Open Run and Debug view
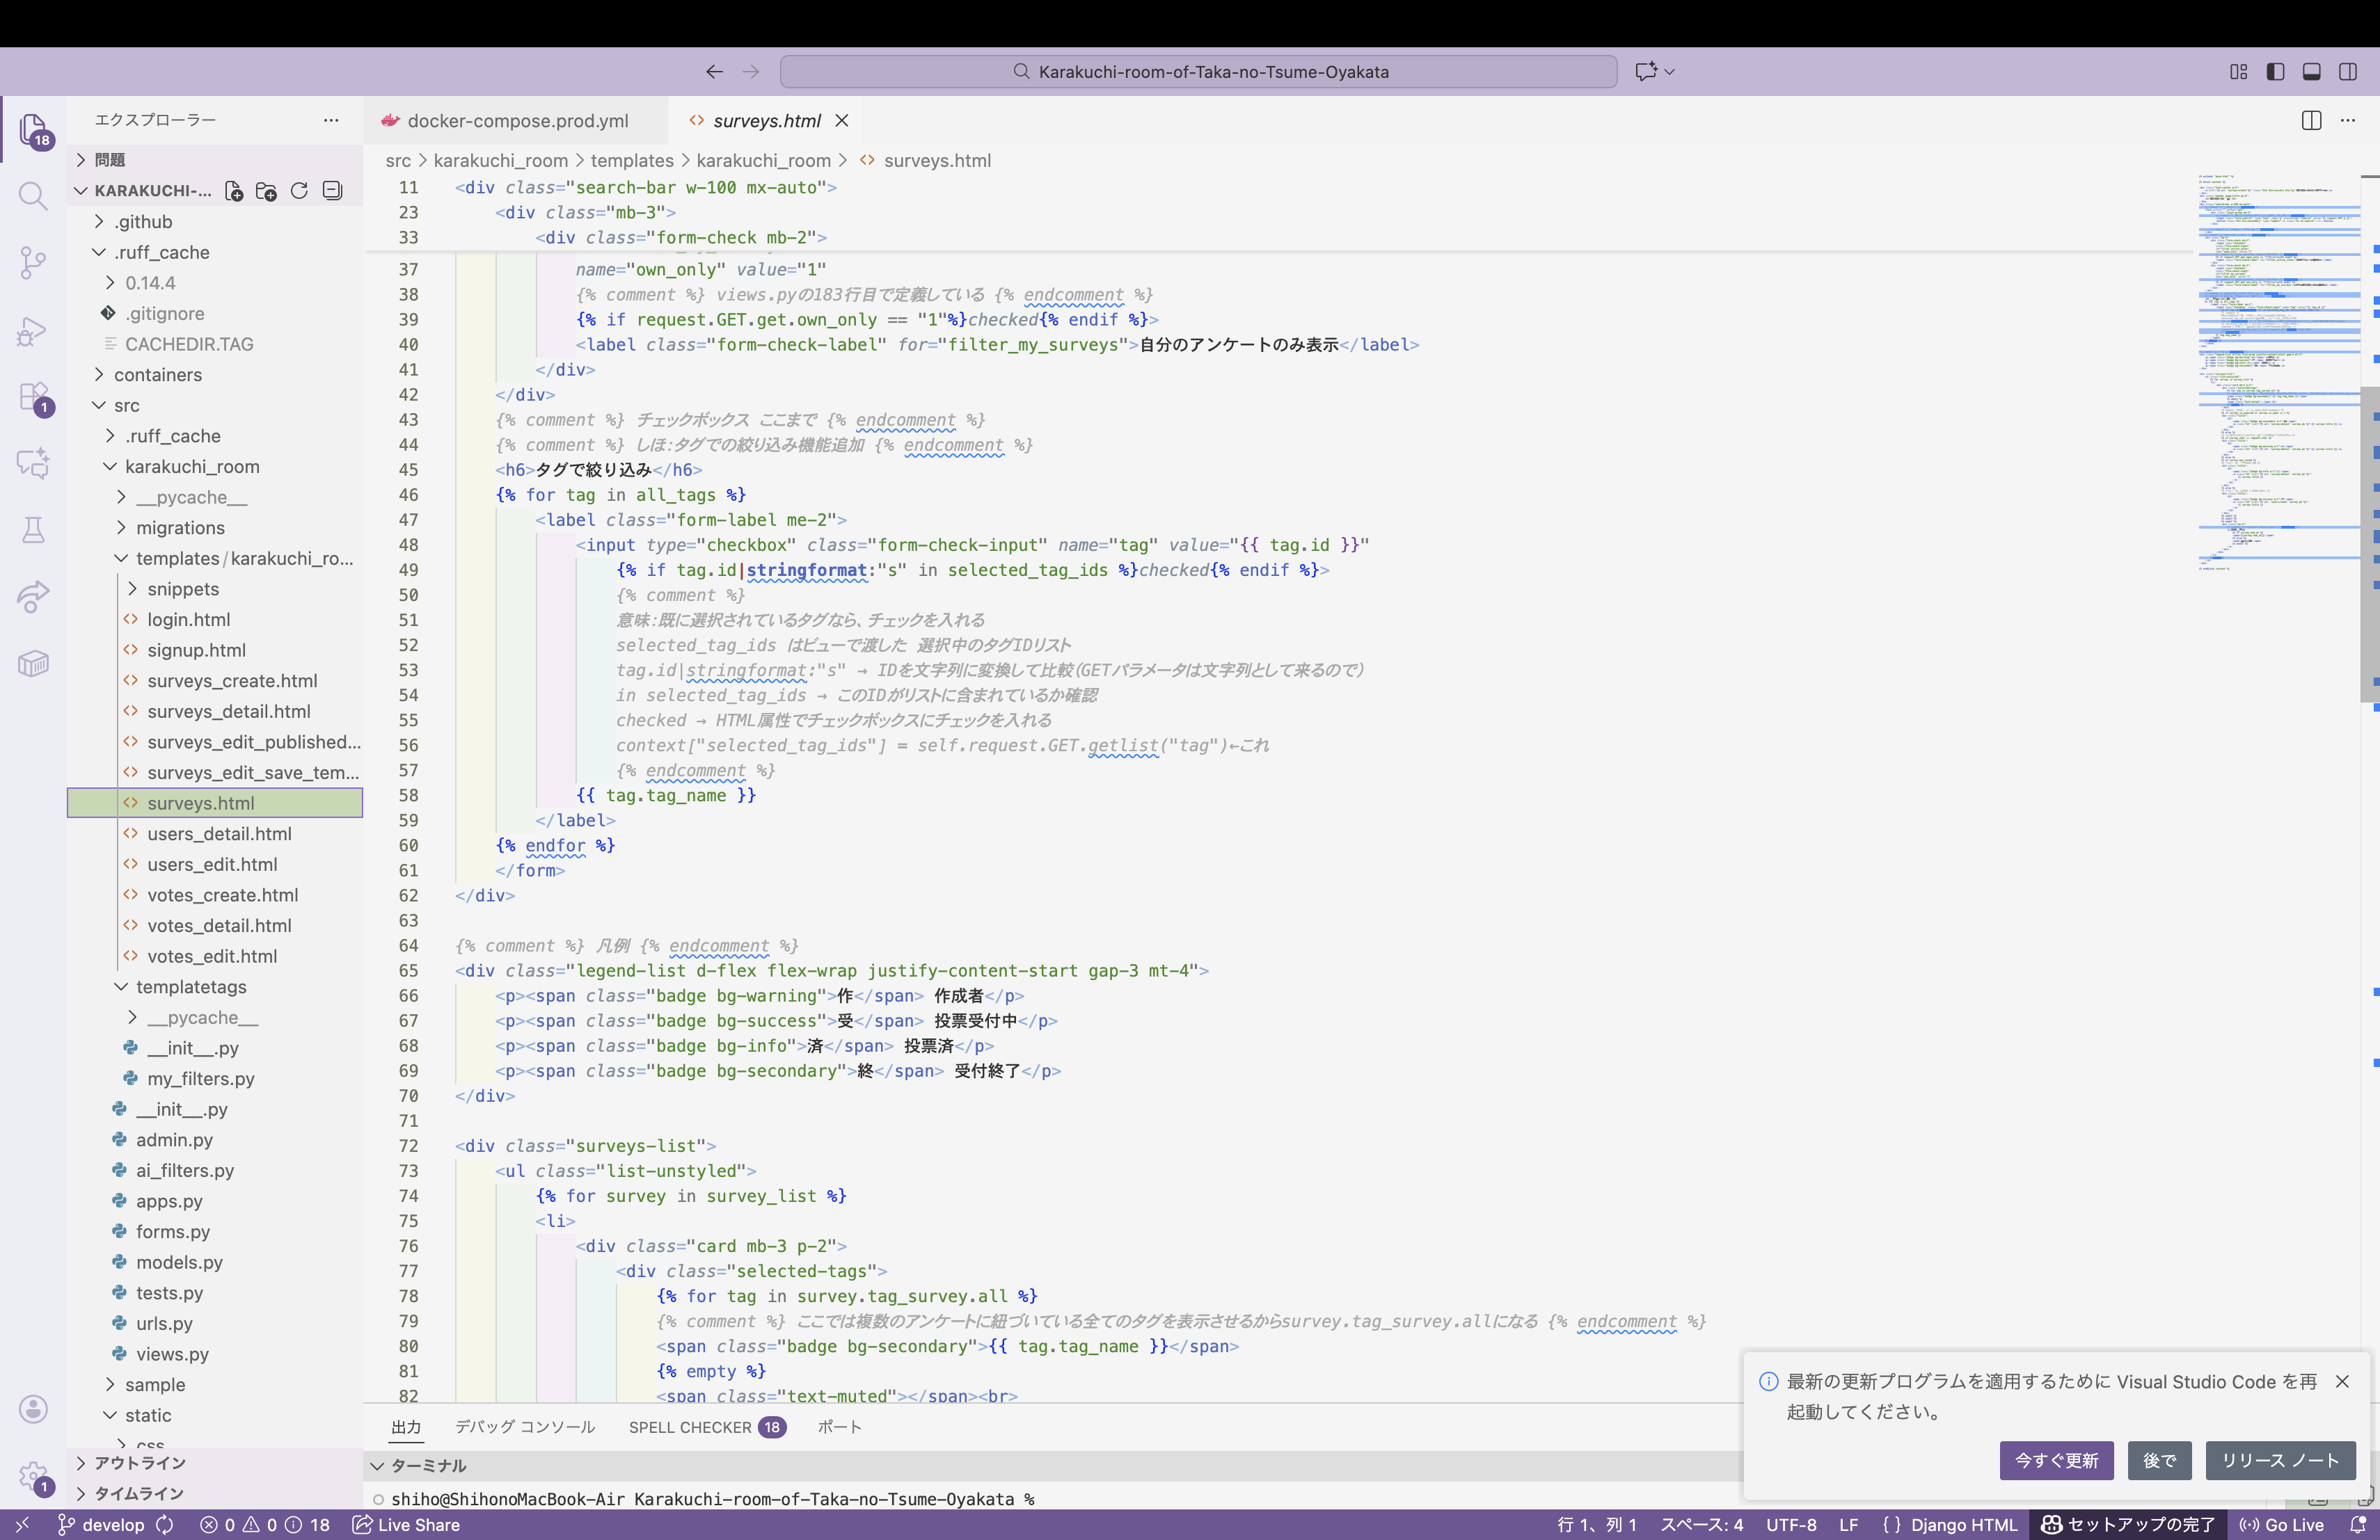Image resolution: width=2380 pixels, height=1540 pixels. pos(33,331)
